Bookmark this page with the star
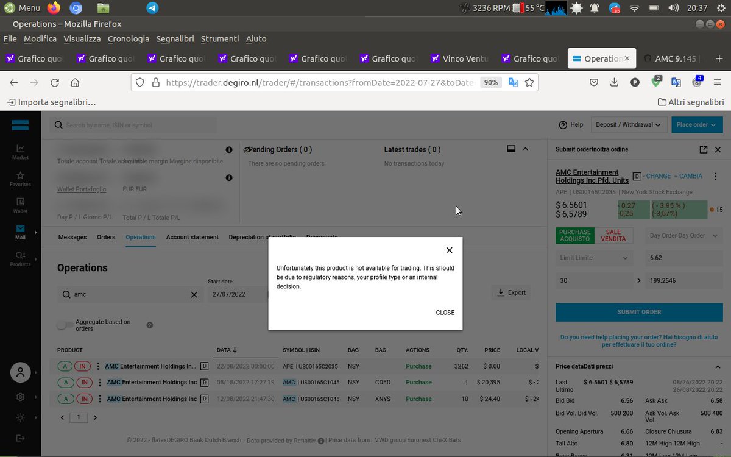The width and height of the screenshot is (731, 457). tap(529, 82)
